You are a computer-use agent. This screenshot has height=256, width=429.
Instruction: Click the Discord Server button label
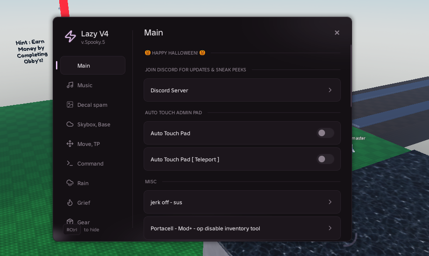pos(169,90)
